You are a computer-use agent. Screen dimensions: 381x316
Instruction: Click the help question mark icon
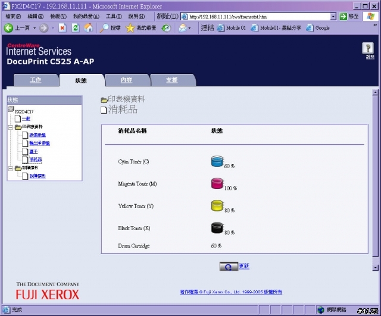tap(368, 48)
